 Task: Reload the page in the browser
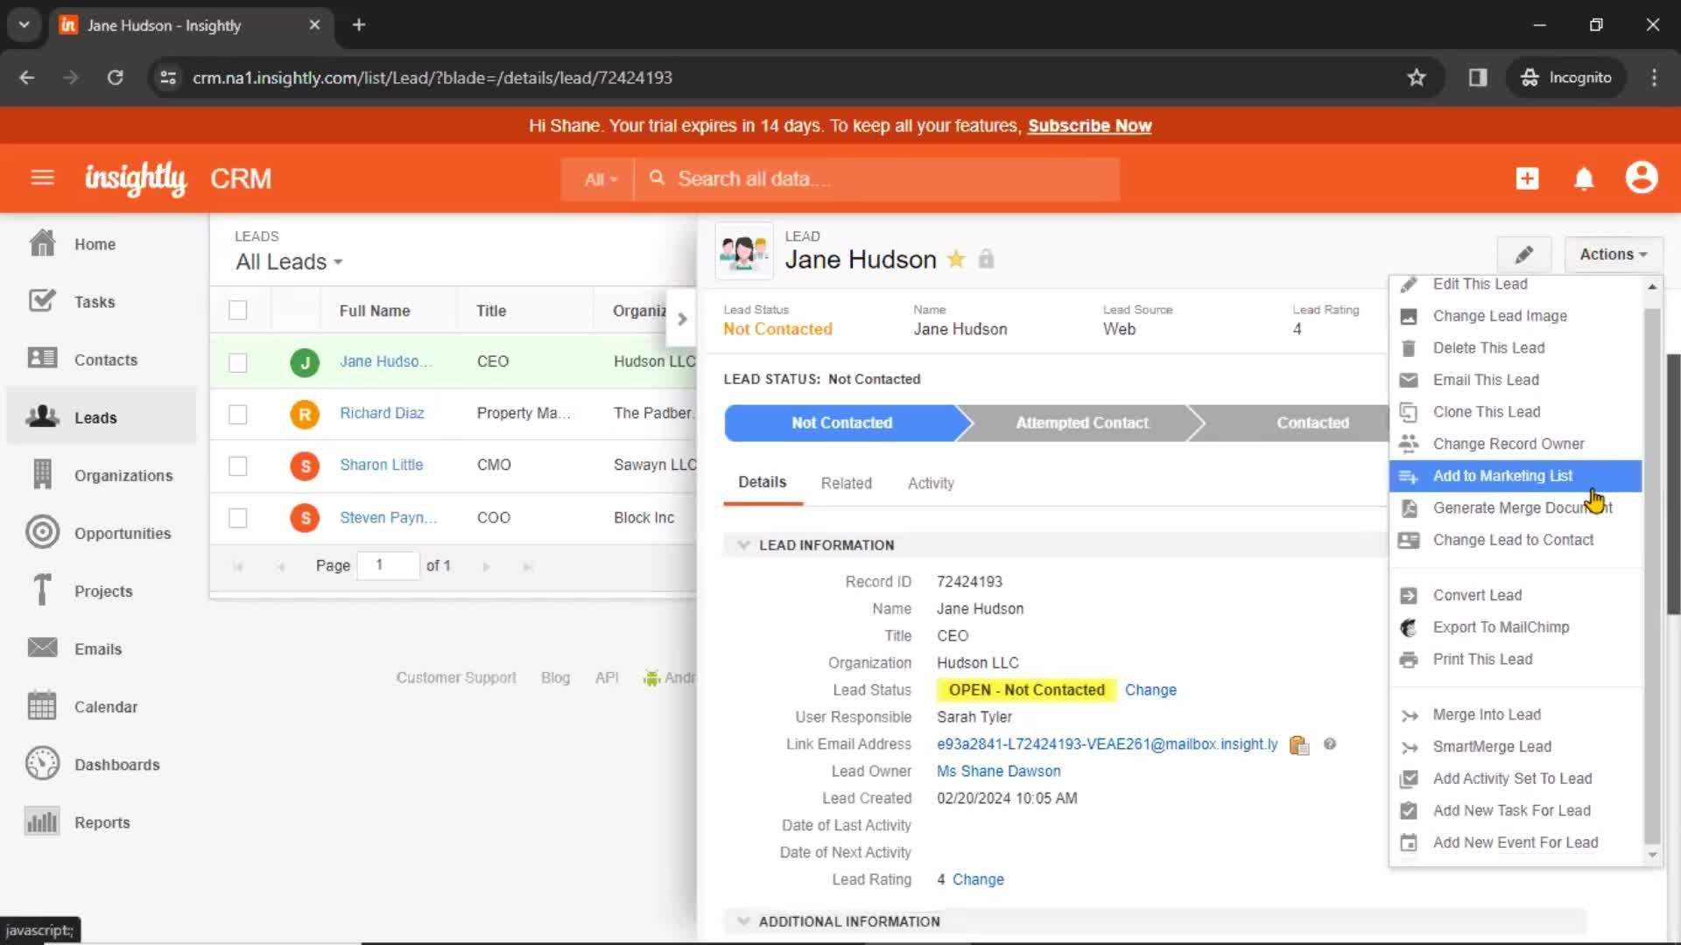point(115,78)
